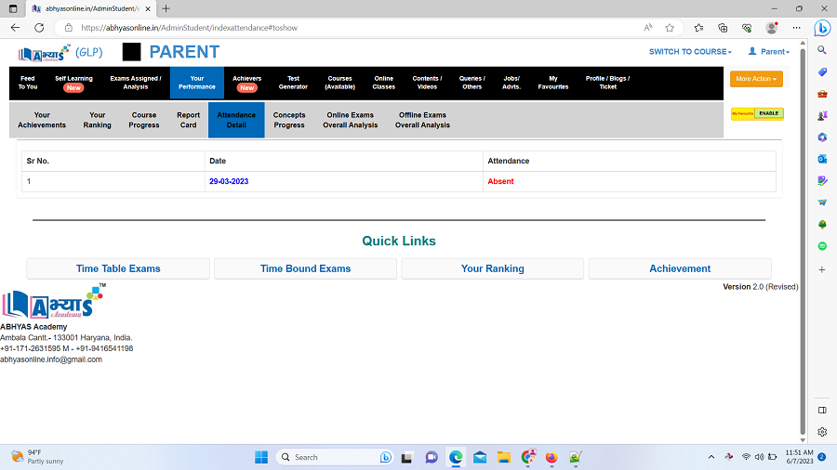
Task: Switch to the Report Card tab
Action: pyautogui.click(x=188, y=120)
